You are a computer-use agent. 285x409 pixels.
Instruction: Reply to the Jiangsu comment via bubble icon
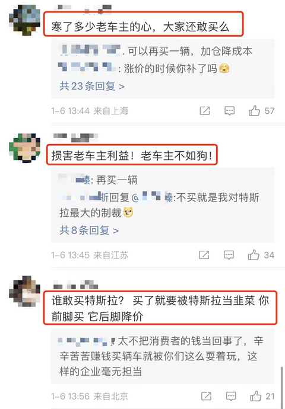click(x=229, y=255)
